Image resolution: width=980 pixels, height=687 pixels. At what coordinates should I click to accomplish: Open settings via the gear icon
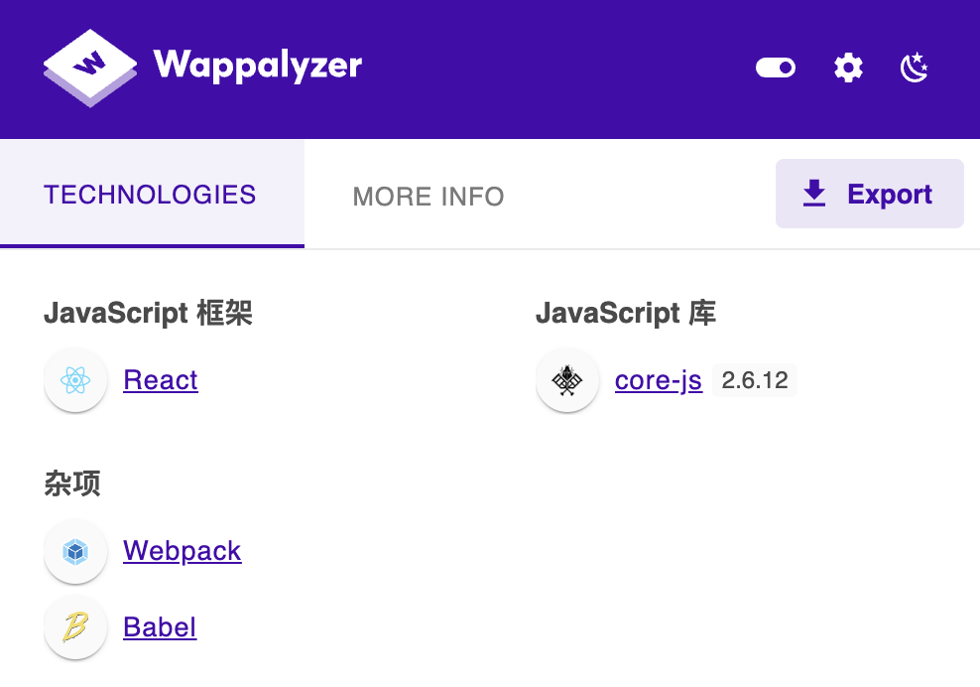pos(848,68)
